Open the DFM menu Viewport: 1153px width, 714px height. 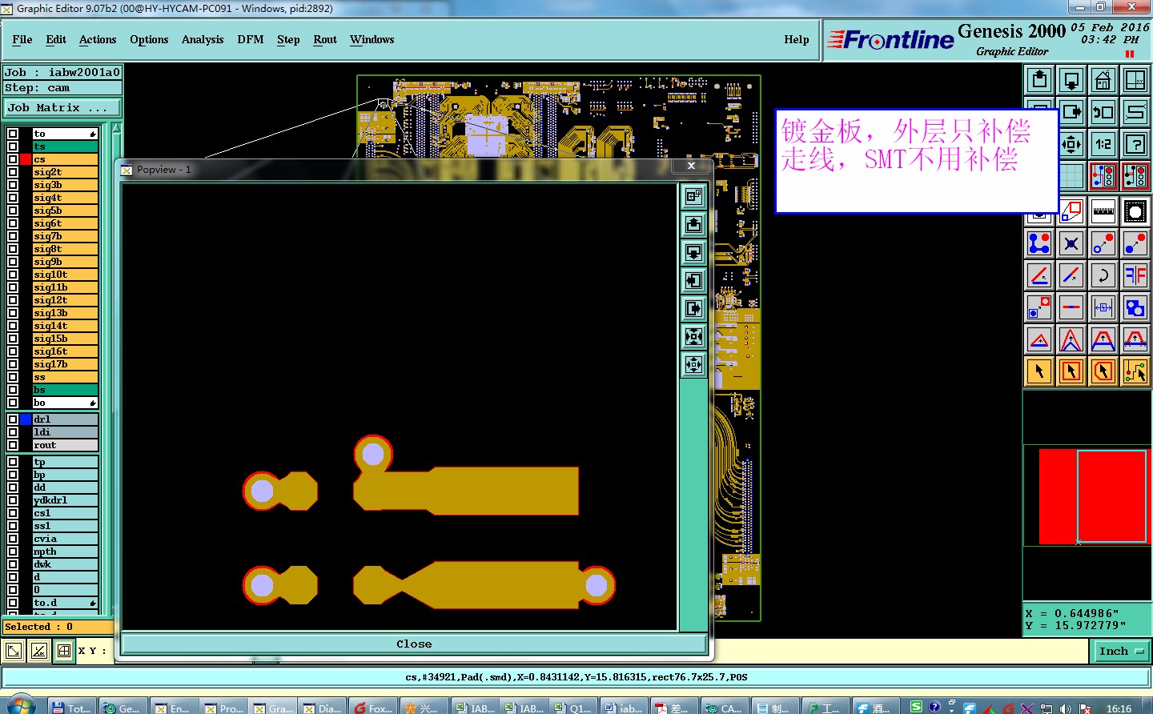251,39
